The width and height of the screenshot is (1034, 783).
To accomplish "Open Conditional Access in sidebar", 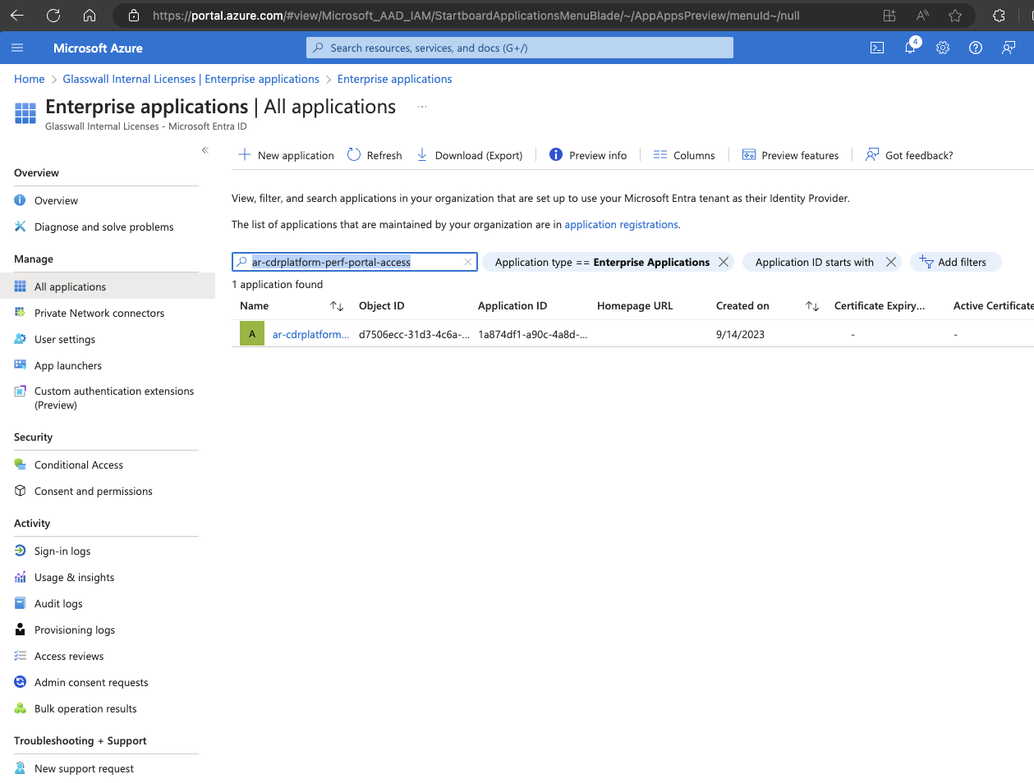I will pos(79,465).
